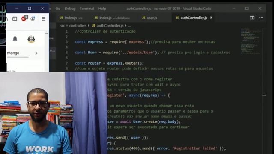This screenshot has width=274, height=154.
Task: Minimize the VS Code window
Action: pos(234,9)
